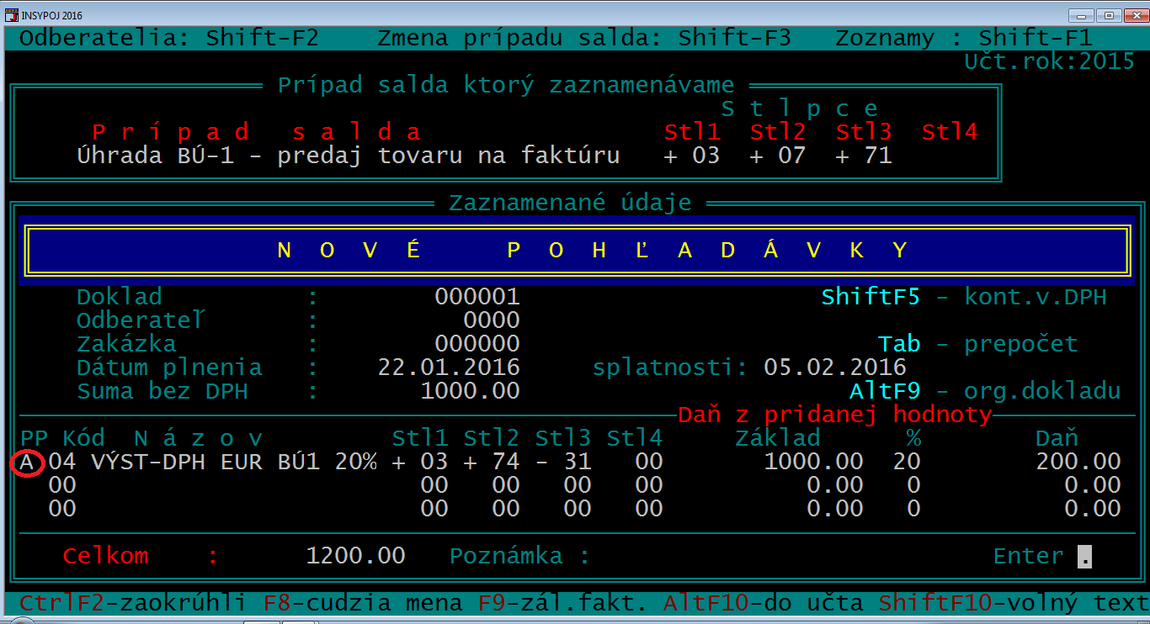
Task: Click the Daň z pridanej hodnoty heading
Action: (834, 415)
